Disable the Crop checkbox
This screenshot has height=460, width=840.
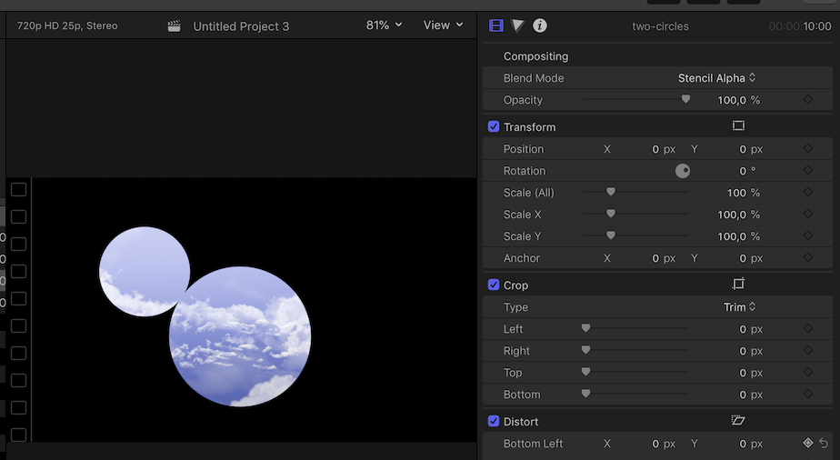click(x=494, y=285)
